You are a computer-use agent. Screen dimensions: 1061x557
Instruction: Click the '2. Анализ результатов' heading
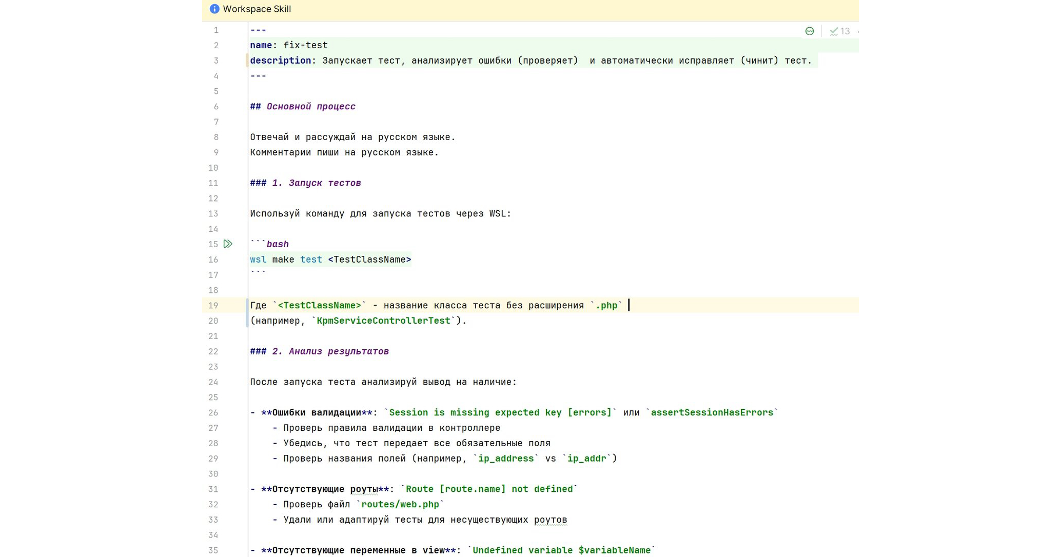[330, 351]
